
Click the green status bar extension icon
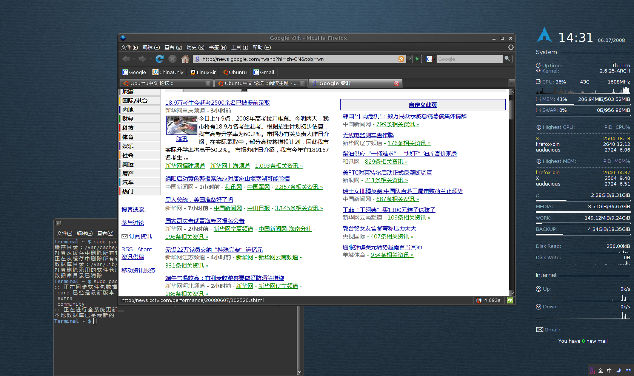point(510,300)
